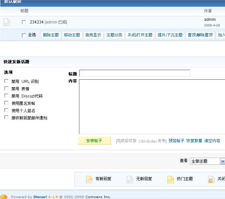Screen dimensions: 225x199
Task: Click the 清空内容 link
Action: point(212,141)
